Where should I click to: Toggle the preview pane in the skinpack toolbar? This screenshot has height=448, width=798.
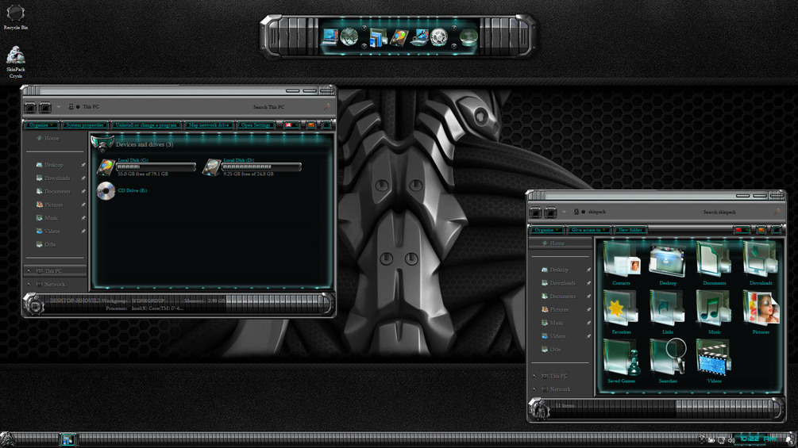click(761, 230)
